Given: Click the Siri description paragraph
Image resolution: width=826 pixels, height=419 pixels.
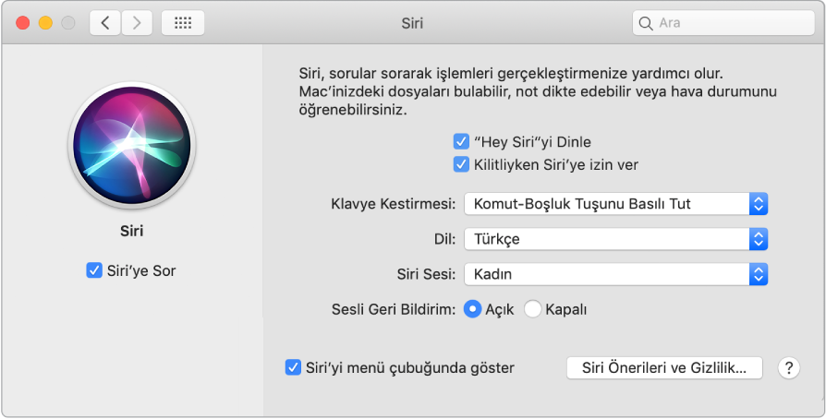Looking at the screenshot, I should click(538, 92).
